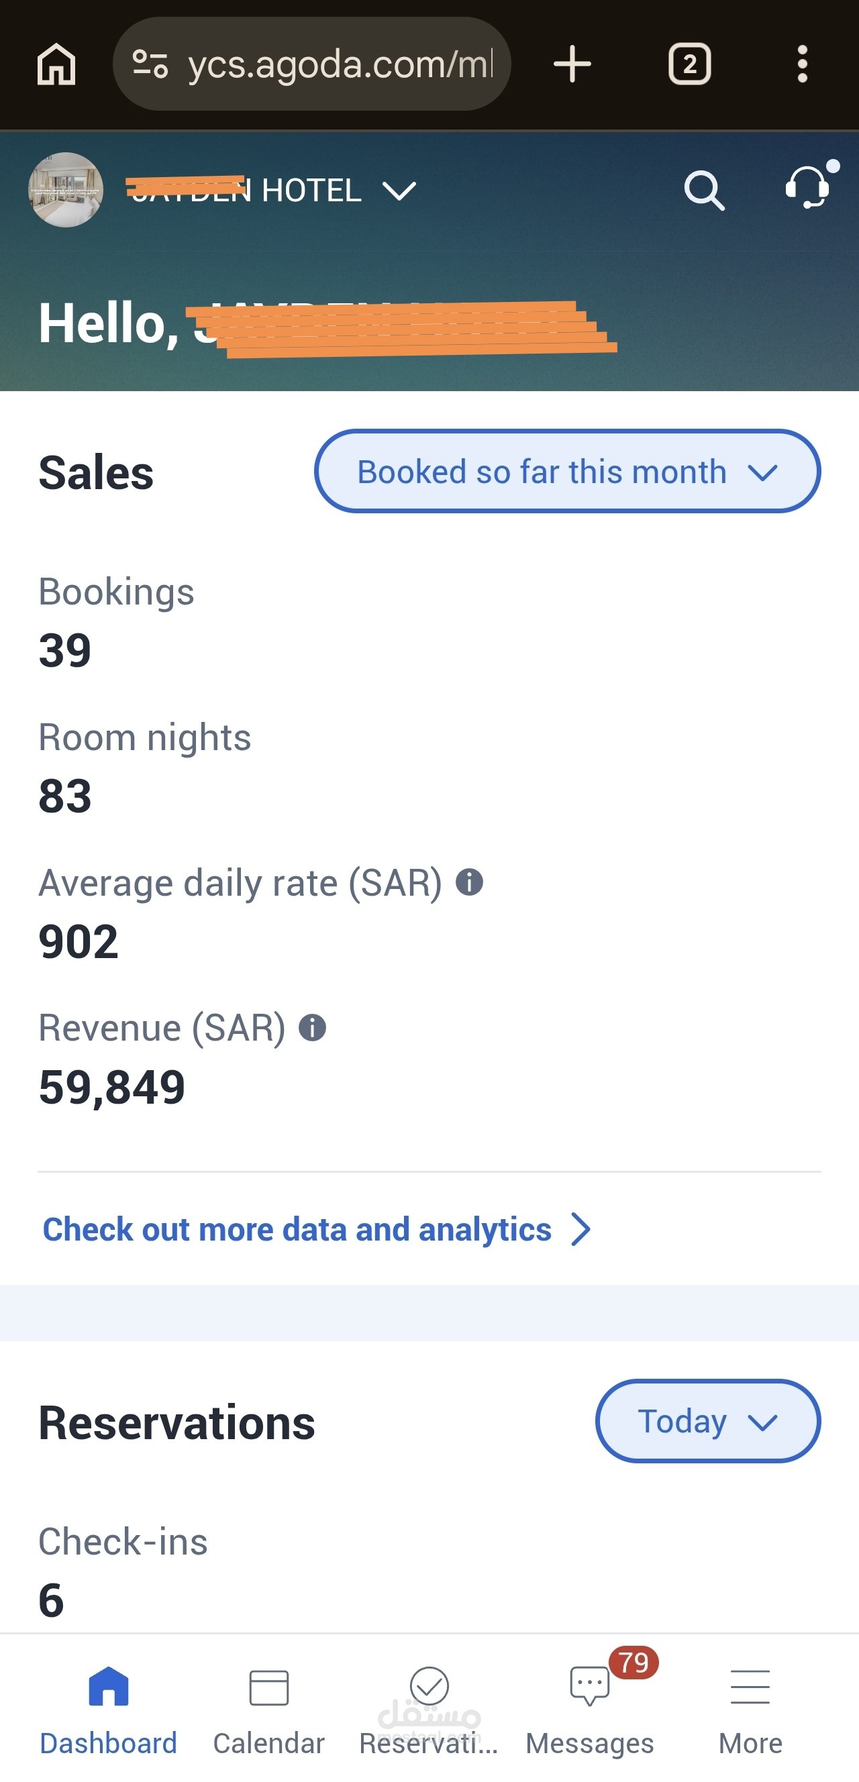Open the Today reservations filter dropdown
Image resolution: width=859 pixels, height=1782 pixels.
(x=707, y=1422)
